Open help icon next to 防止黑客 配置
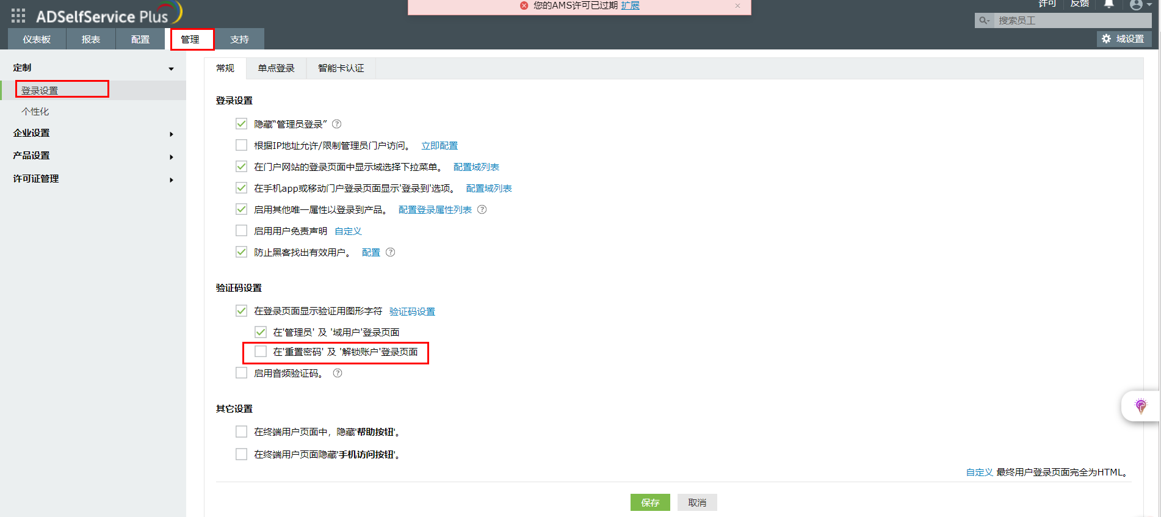This screenshot has width=1161, height=517. 391,252
